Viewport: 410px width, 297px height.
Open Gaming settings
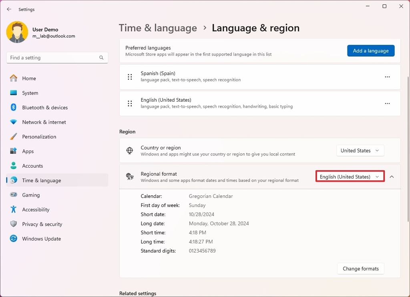(30, 195)
